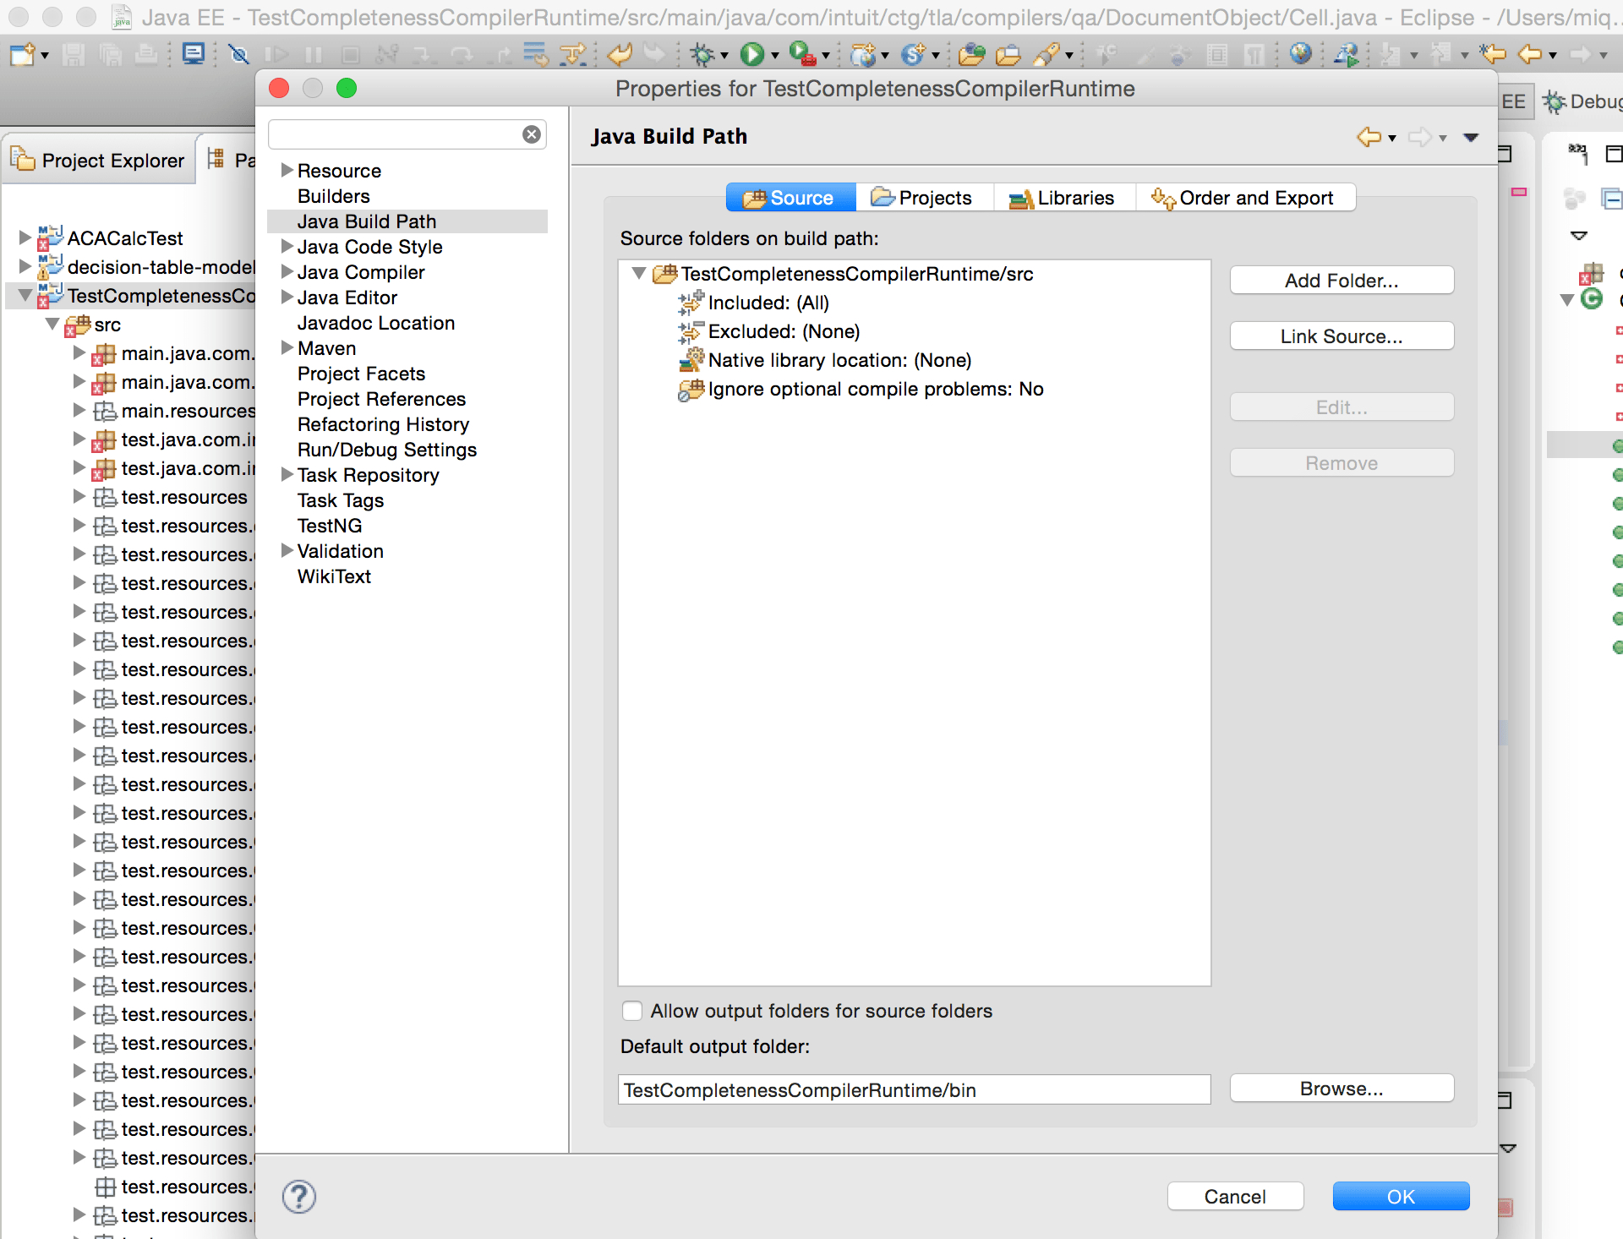
Task: Switch to the Source tab
Action: click(791, 198)
